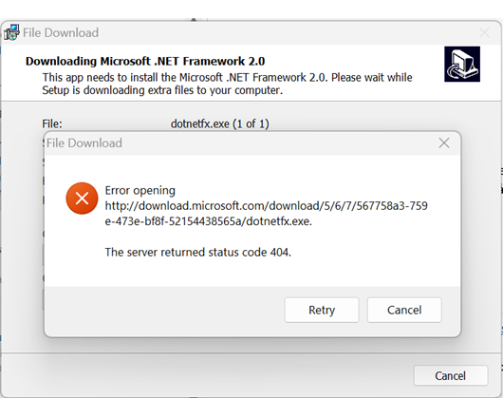The width and height of the screenshot is (503, 417).
Task: Click the gray footer area left of Retry
Action: click(x=164, y=310)
